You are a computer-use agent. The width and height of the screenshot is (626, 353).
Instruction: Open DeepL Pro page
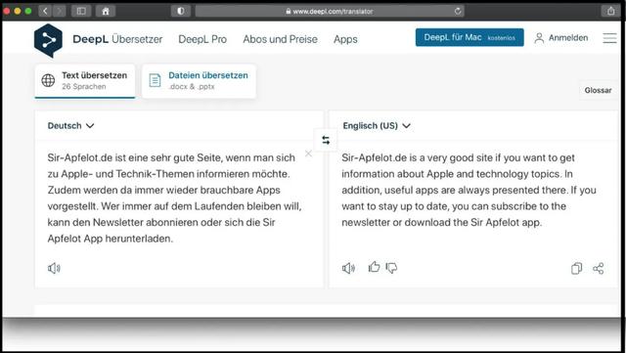(x=202, y=39)
